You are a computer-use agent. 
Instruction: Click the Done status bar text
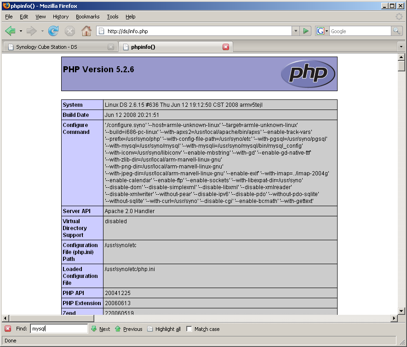(11, 341)
